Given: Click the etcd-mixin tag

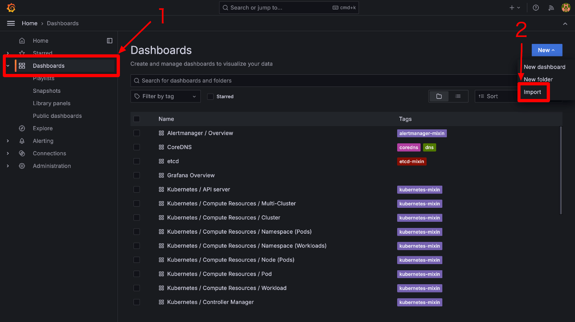Looking at the screenshot, I should (x=412, y=161).
